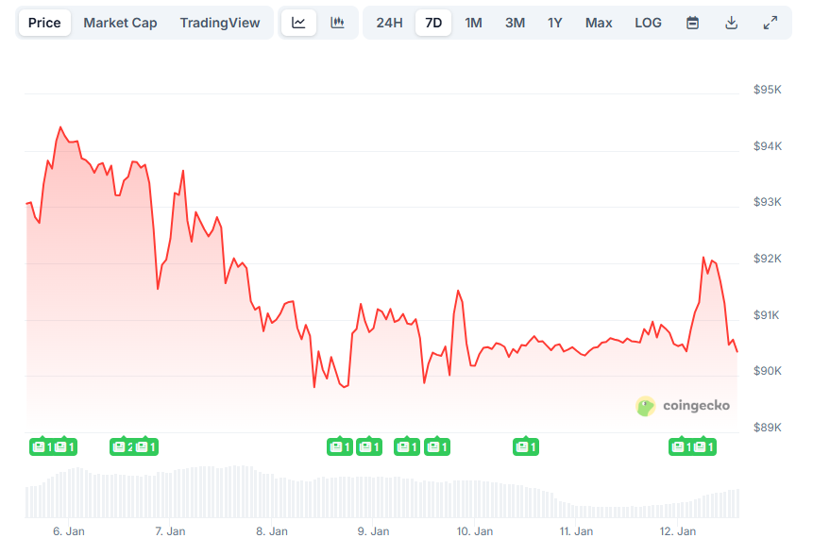Open the news badge showing 2

(x=121, y=446)
